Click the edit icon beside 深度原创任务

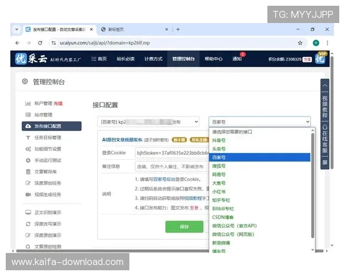(x=28, y=183)
